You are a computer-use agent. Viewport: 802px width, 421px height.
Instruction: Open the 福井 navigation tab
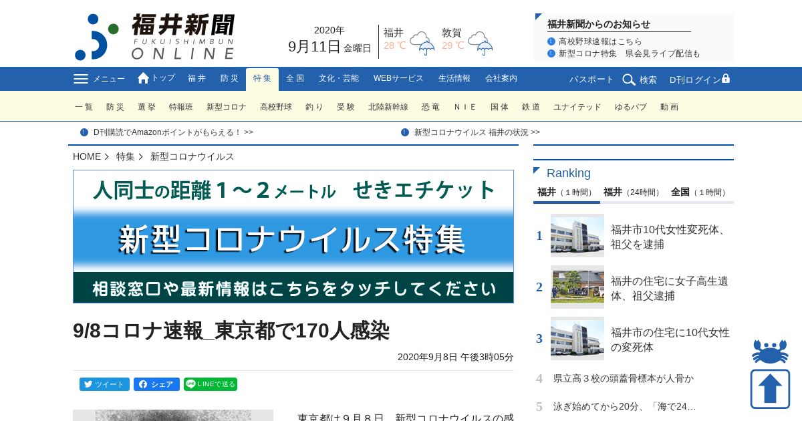[x=197, y=79]
